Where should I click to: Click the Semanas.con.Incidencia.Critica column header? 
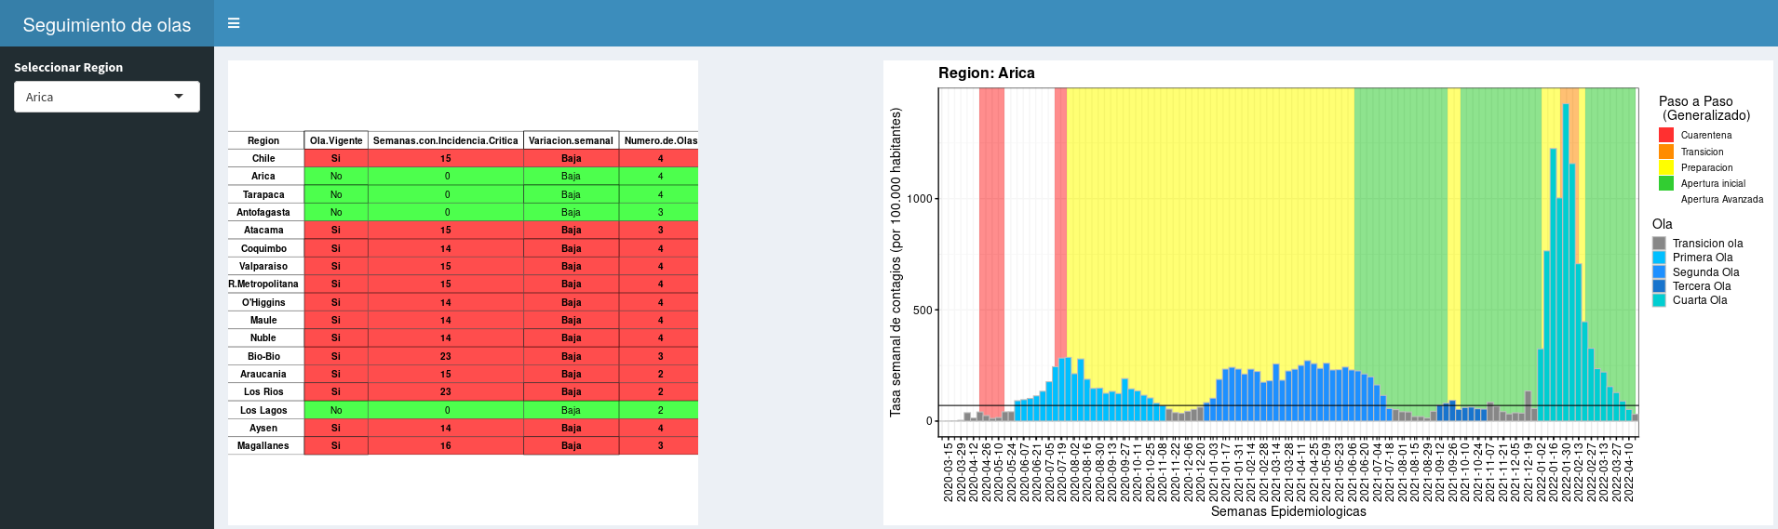pyautogui.click(x=445, y=140)
